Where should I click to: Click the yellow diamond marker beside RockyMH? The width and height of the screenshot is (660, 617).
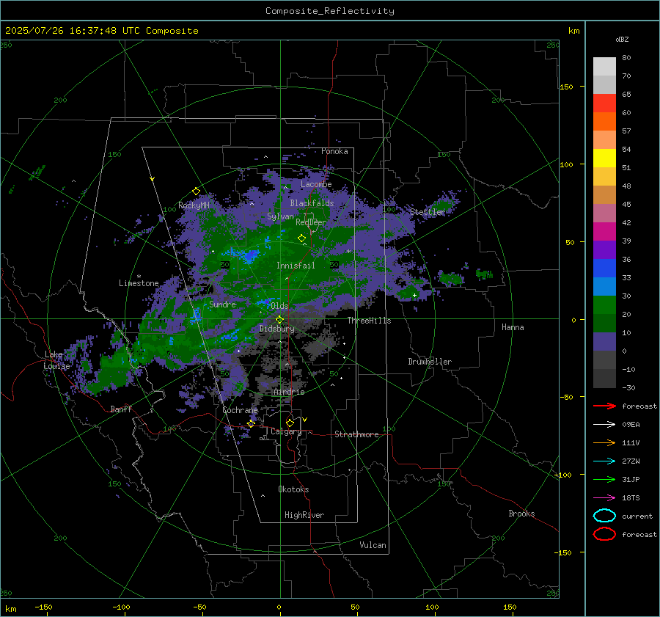point(196,191)
